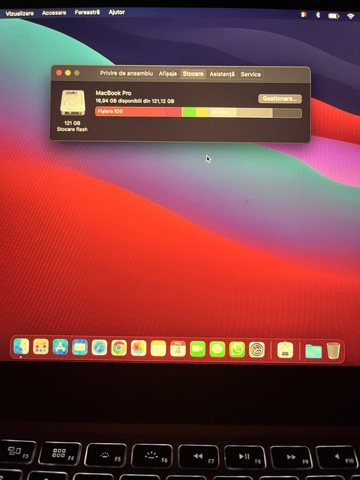Open the Photos app icon
This screenshot has height=480, width=360.
coord(139,348)
